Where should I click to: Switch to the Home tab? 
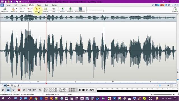click(8, 5)
